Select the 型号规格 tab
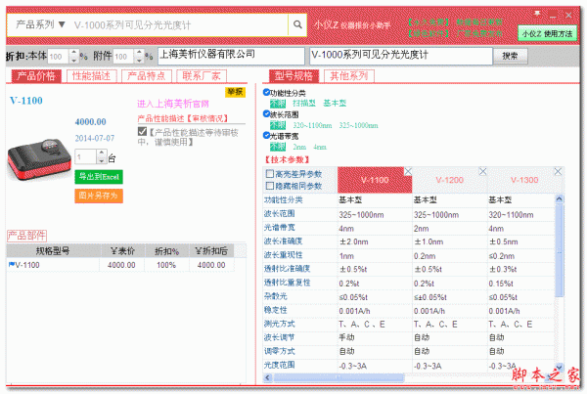Viewport: 587px width, 394px height. [x=293, y=76]
